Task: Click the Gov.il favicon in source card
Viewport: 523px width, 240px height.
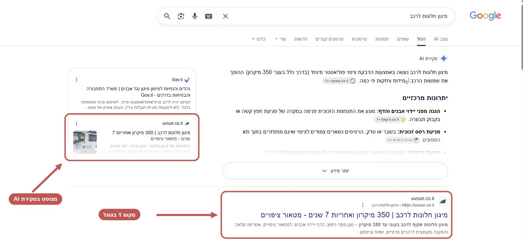Action: coord(187,80)
